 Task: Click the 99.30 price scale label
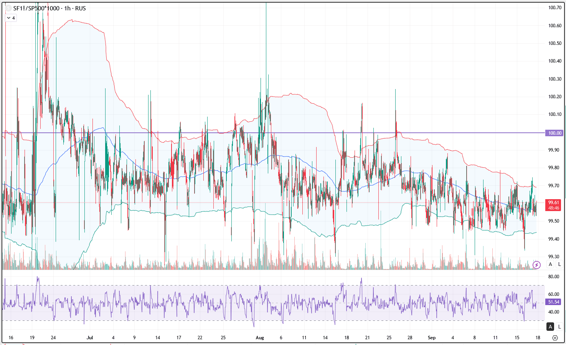[553, 257]
